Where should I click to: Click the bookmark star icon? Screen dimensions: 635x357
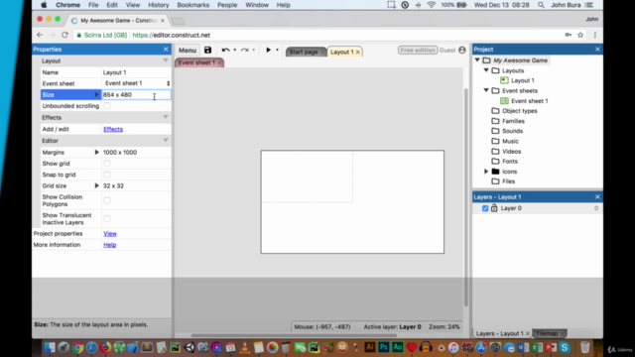(580, 36)
